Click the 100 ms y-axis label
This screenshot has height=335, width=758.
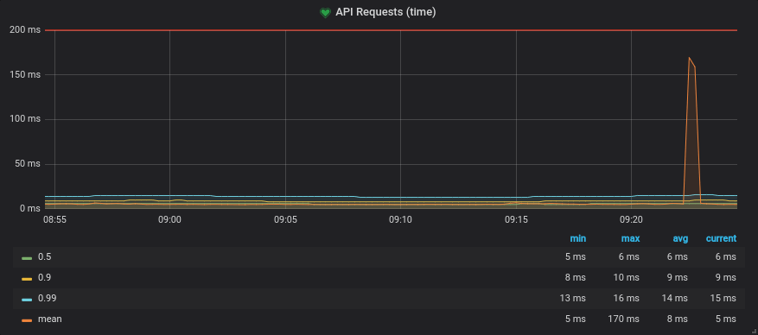click(25, 119)
